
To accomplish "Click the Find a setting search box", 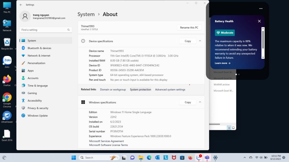I will 46,30.
